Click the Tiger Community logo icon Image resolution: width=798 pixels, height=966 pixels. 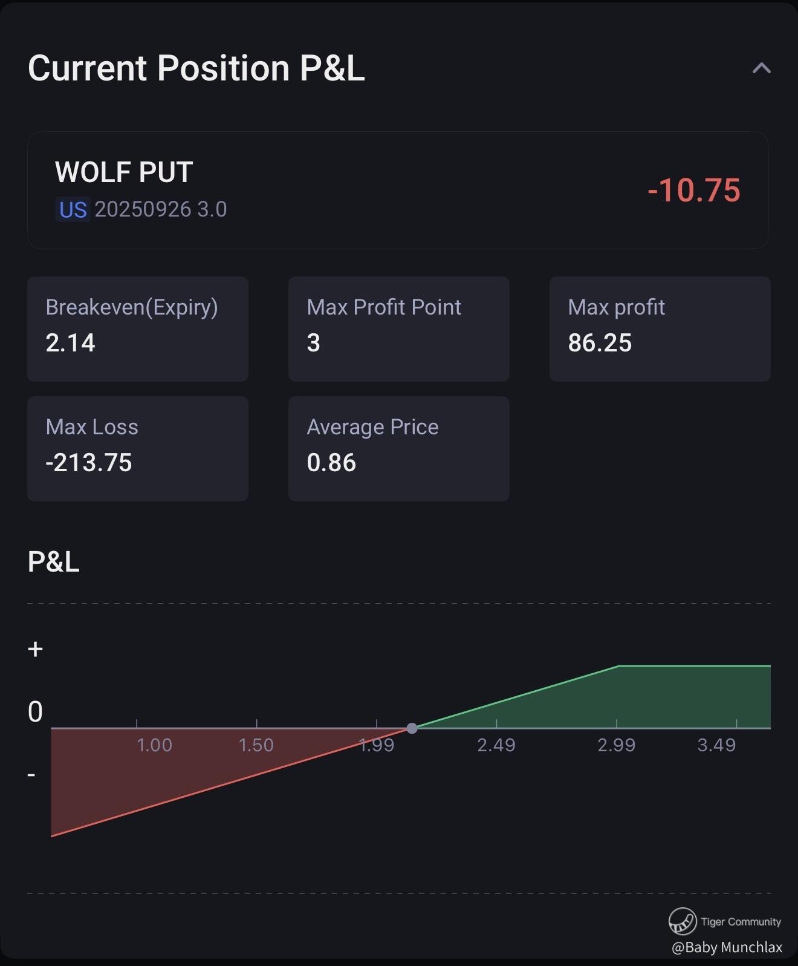pos(682,921)
